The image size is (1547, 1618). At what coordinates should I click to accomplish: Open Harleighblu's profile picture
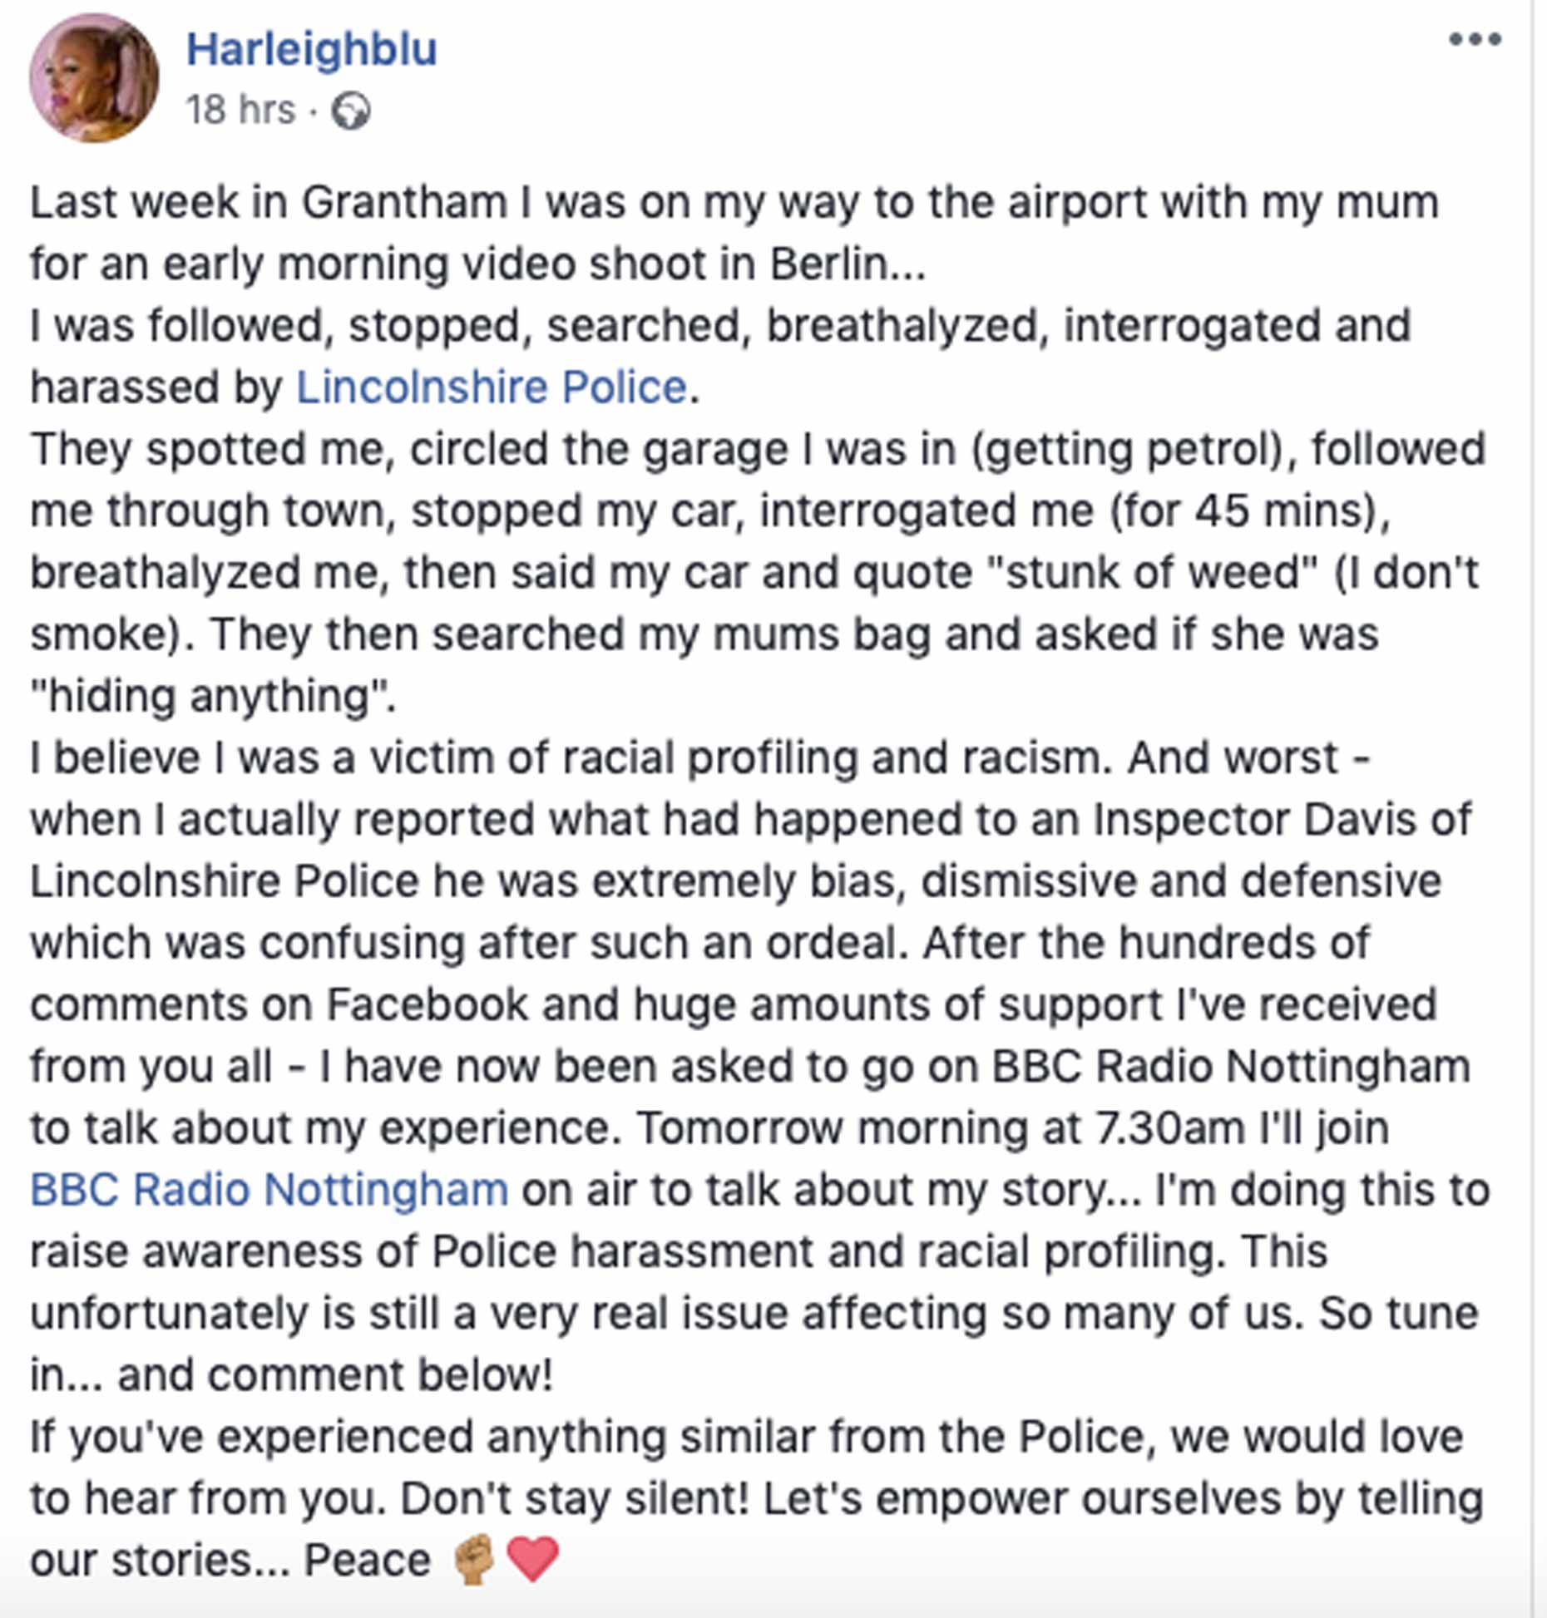(x=94, y=77)
